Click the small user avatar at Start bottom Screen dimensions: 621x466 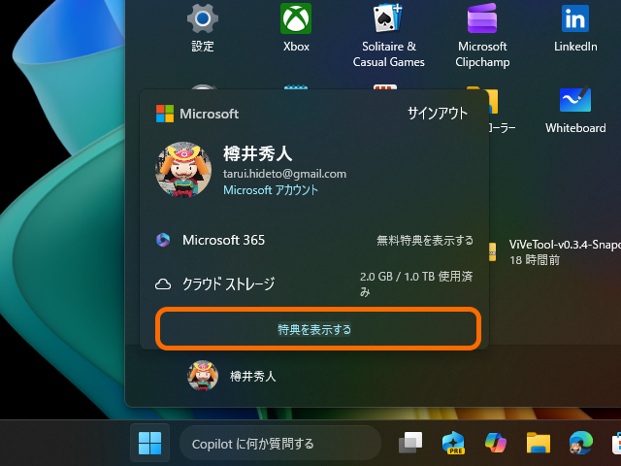pos(203,376)
